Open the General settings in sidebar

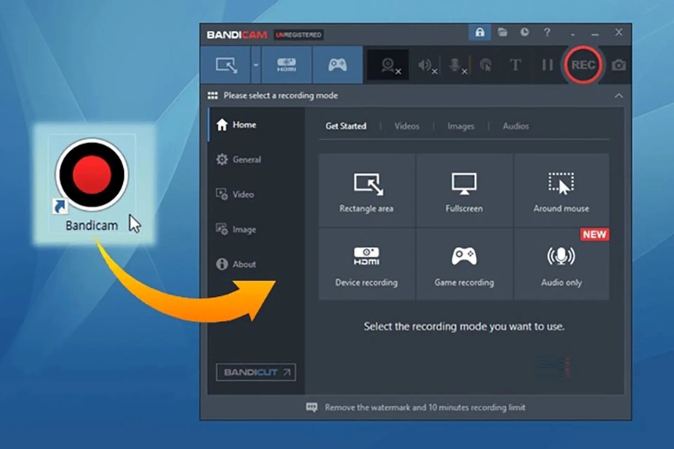[x=246, y=159]
